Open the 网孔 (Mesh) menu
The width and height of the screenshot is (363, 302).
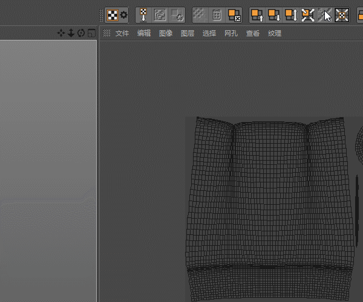pos(231,34)
